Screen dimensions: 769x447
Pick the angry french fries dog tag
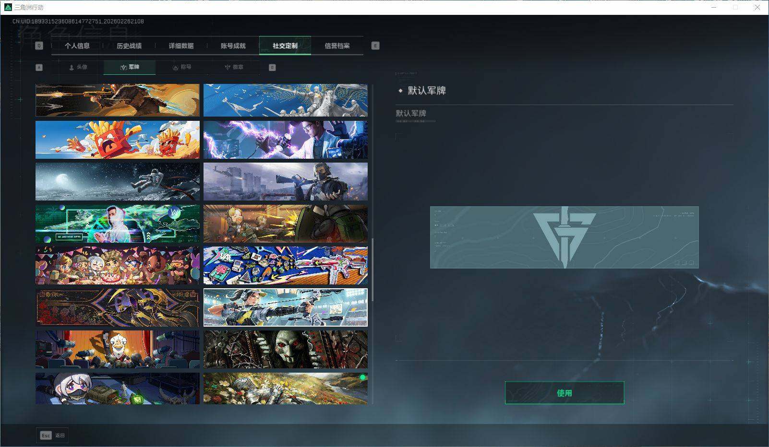pos(118,140)
